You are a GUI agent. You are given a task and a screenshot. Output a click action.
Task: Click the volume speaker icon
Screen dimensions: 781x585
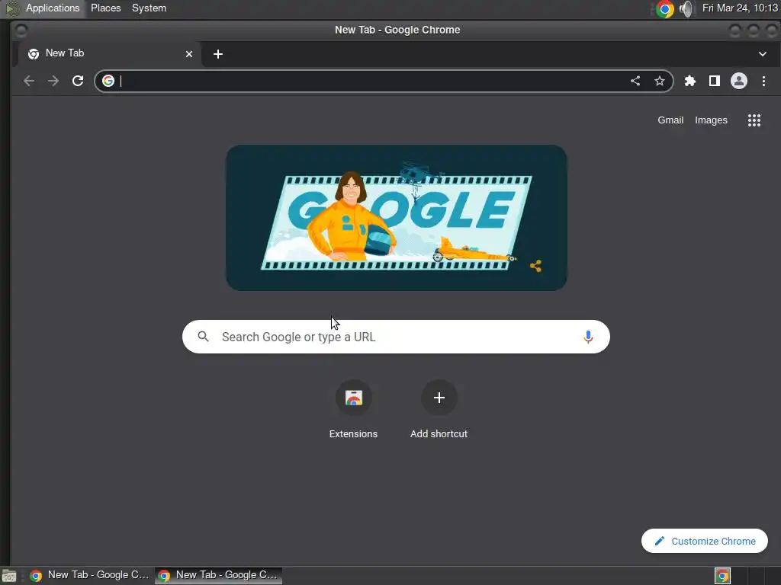click(686, 9)
